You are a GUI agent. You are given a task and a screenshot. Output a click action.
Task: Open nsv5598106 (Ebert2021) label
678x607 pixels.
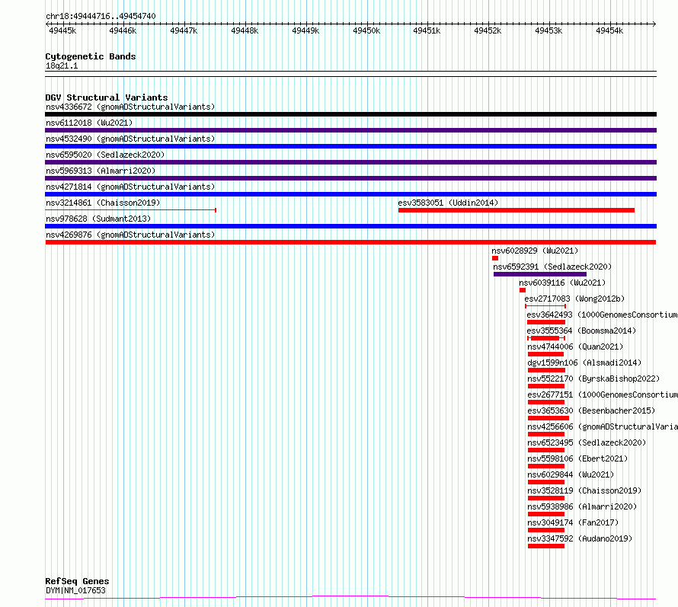577,458
